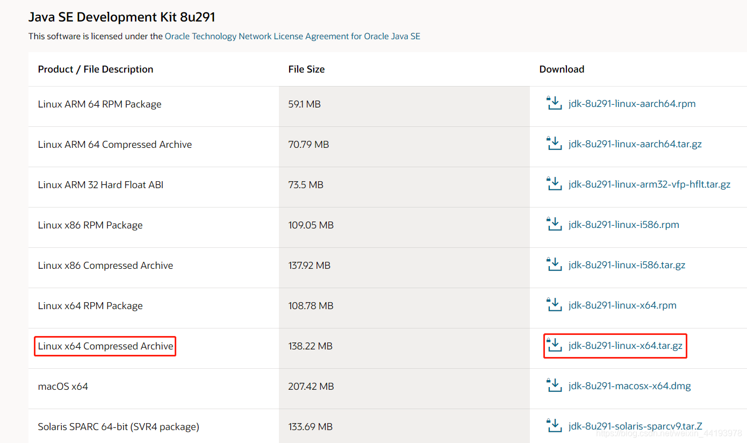This screenshot has width=747, height=443.
Task: Select Linux x64 RPM Package text
Action: (x=90, y=306)
